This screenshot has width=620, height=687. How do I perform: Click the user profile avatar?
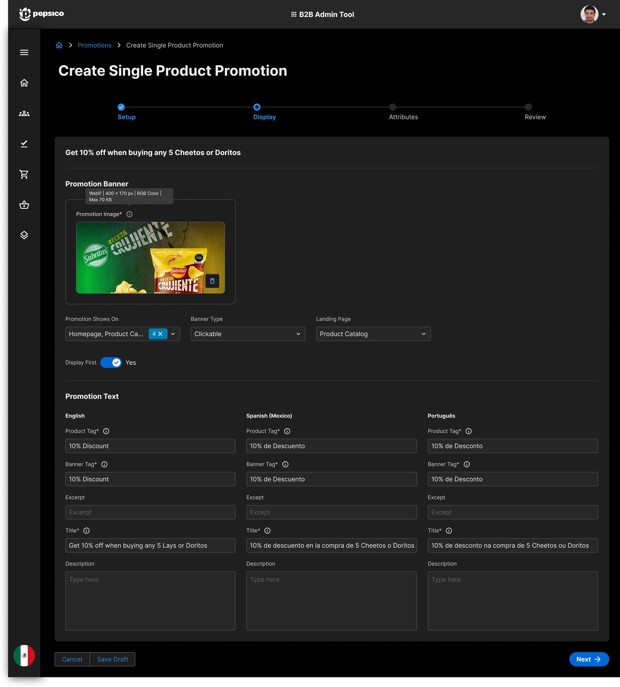[x=589, y=14]
